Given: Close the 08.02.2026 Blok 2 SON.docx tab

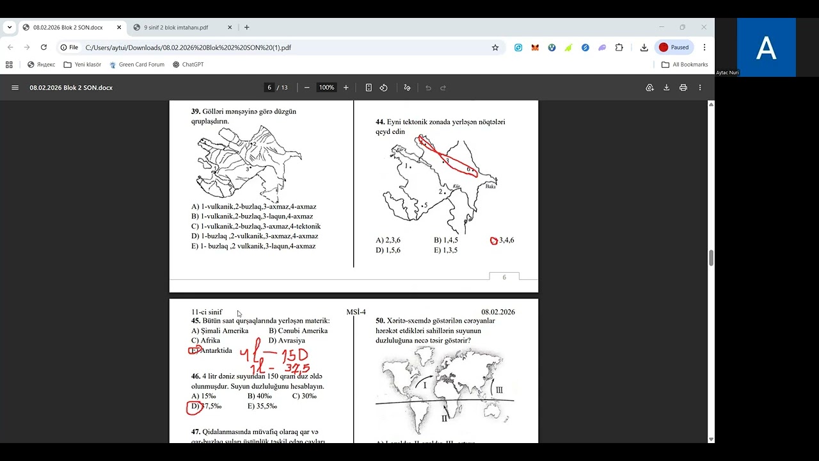Looking at the screenshot, I should 119,28.
